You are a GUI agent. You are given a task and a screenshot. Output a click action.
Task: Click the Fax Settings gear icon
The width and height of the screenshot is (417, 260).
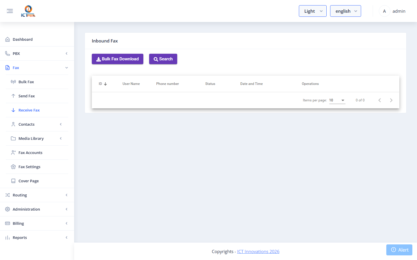click(x=13, y=167)
